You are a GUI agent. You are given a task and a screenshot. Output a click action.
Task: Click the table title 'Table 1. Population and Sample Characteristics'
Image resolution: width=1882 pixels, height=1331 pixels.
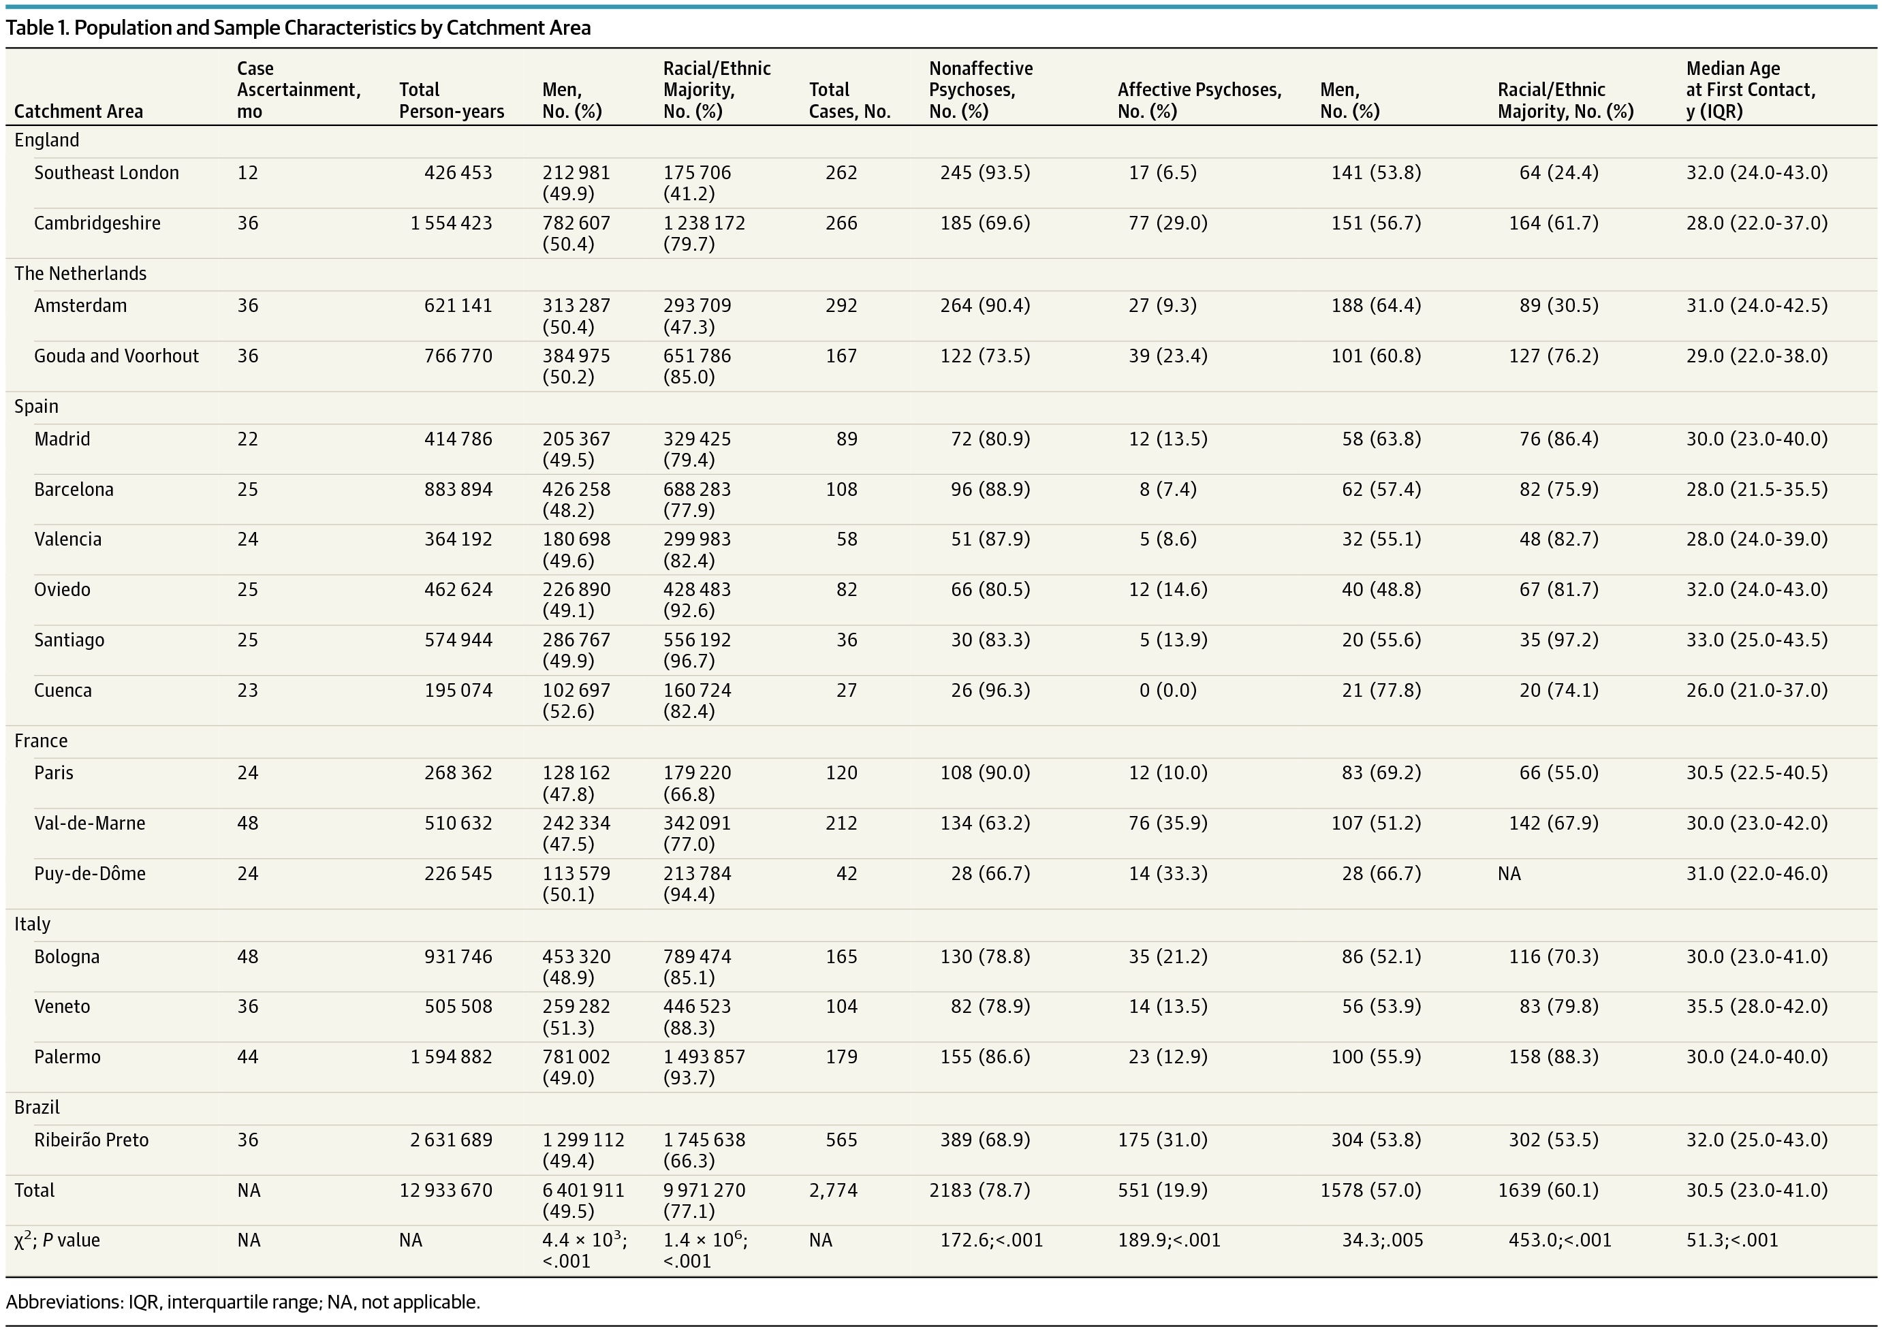pos(298,28)
